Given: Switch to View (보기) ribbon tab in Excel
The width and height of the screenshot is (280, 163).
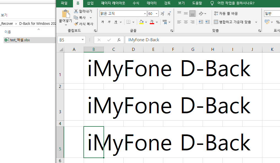Looking at the screenshot, I should tap(181, 3).
